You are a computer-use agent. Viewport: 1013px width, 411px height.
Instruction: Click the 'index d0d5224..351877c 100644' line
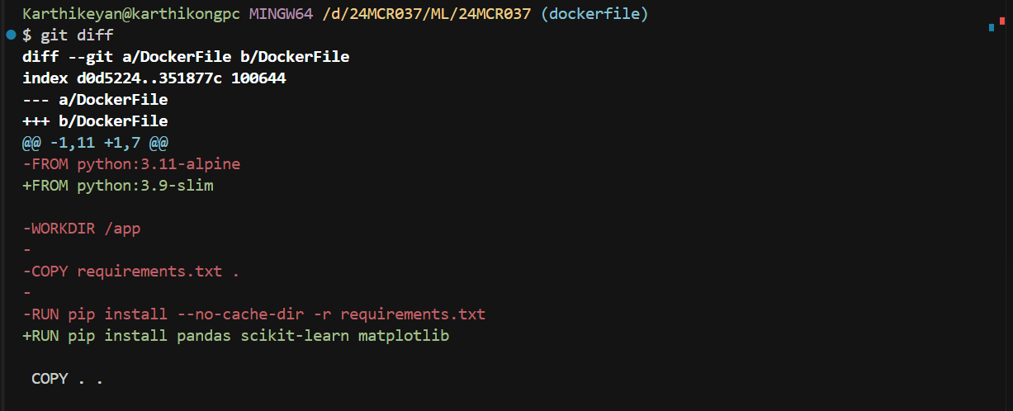pos(154,78)
